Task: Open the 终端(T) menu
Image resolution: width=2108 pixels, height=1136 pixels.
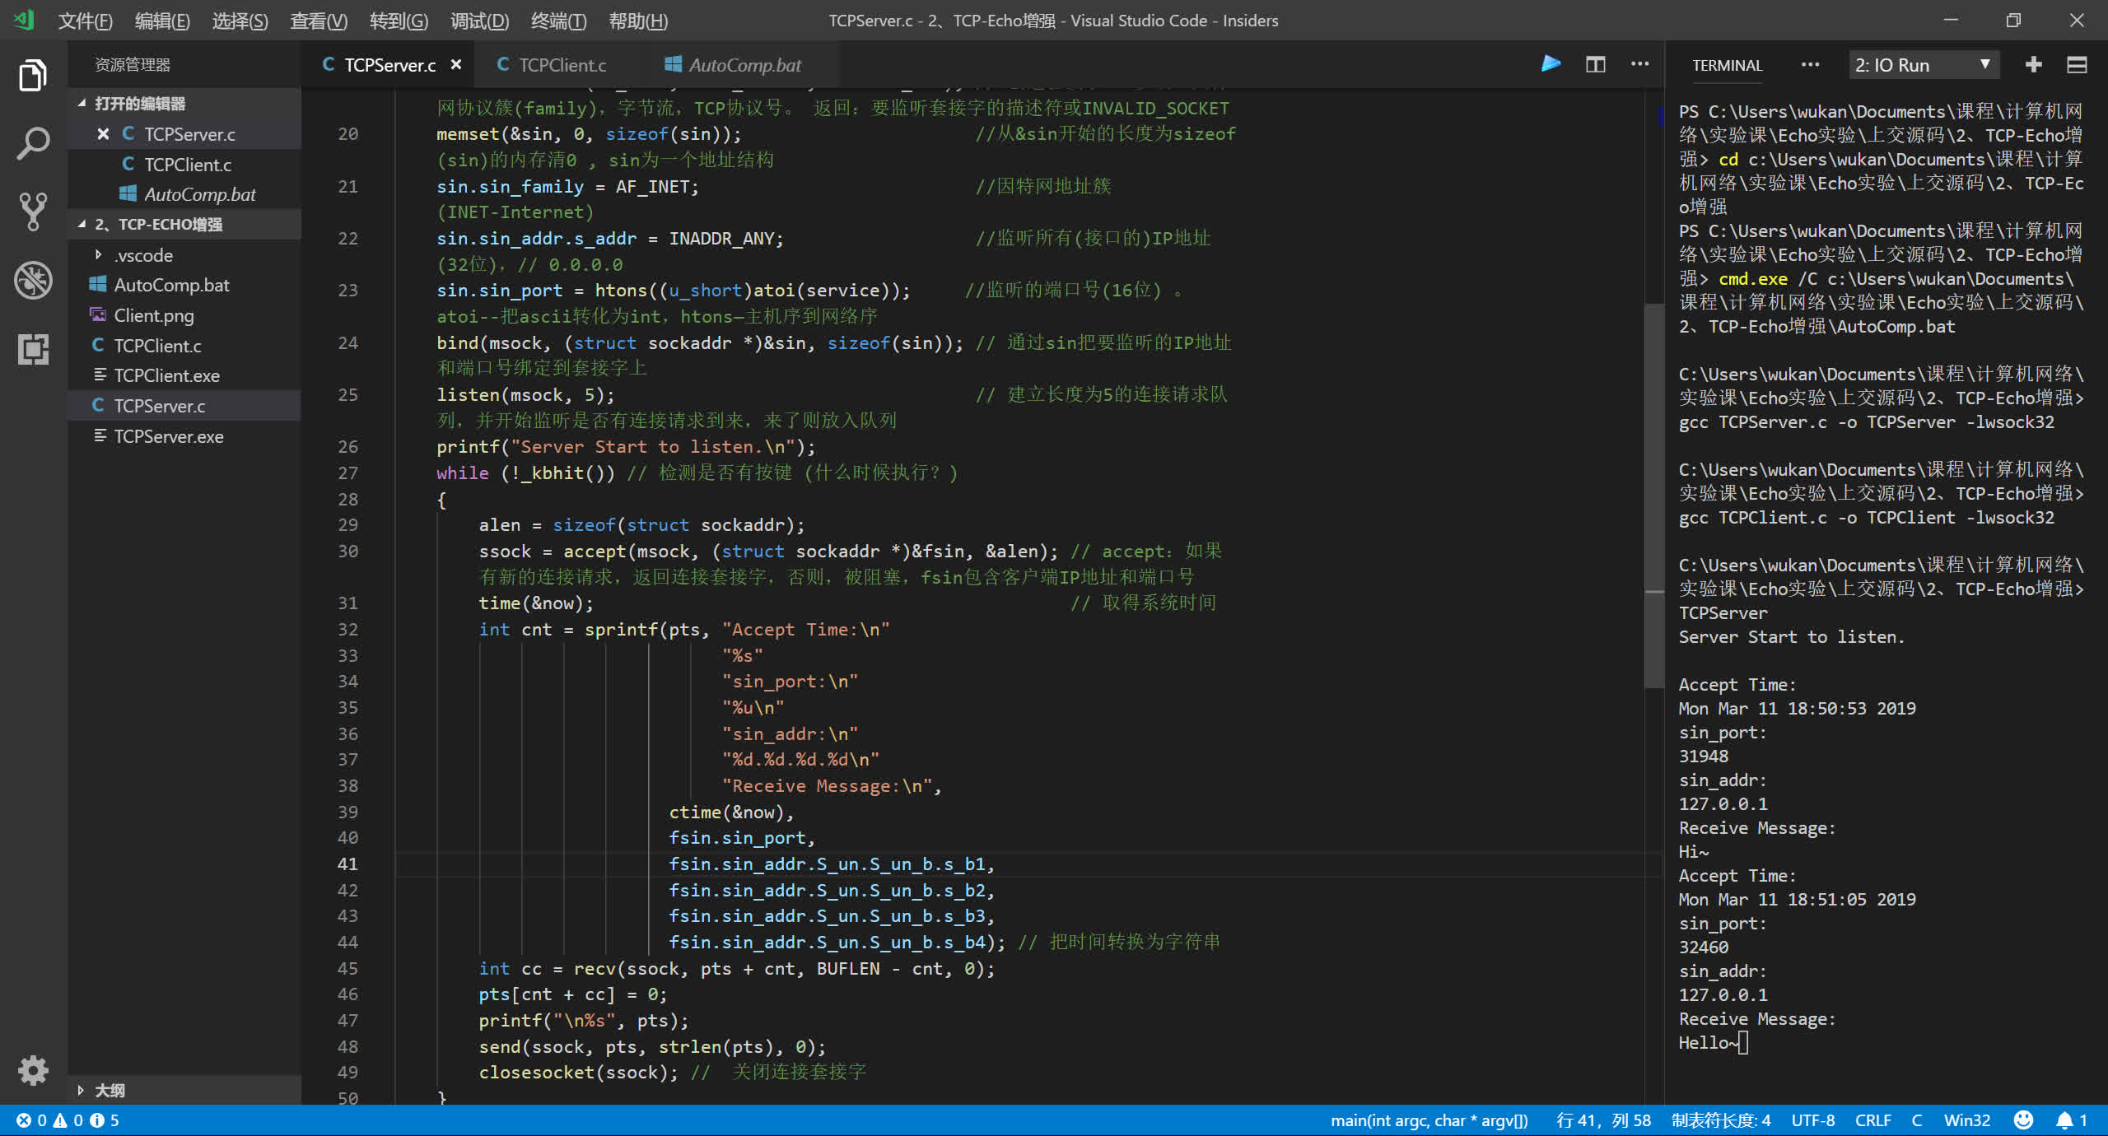Action: pos(558,21)
